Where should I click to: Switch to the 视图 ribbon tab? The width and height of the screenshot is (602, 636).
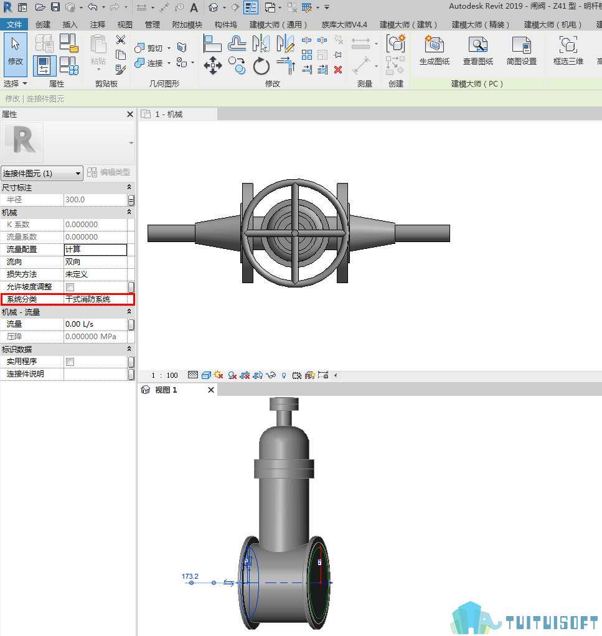point(125,25)
